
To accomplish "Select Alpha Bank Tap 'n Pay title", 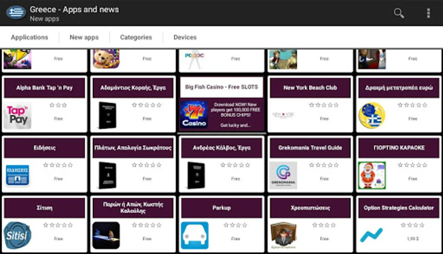I will point(44,88).
